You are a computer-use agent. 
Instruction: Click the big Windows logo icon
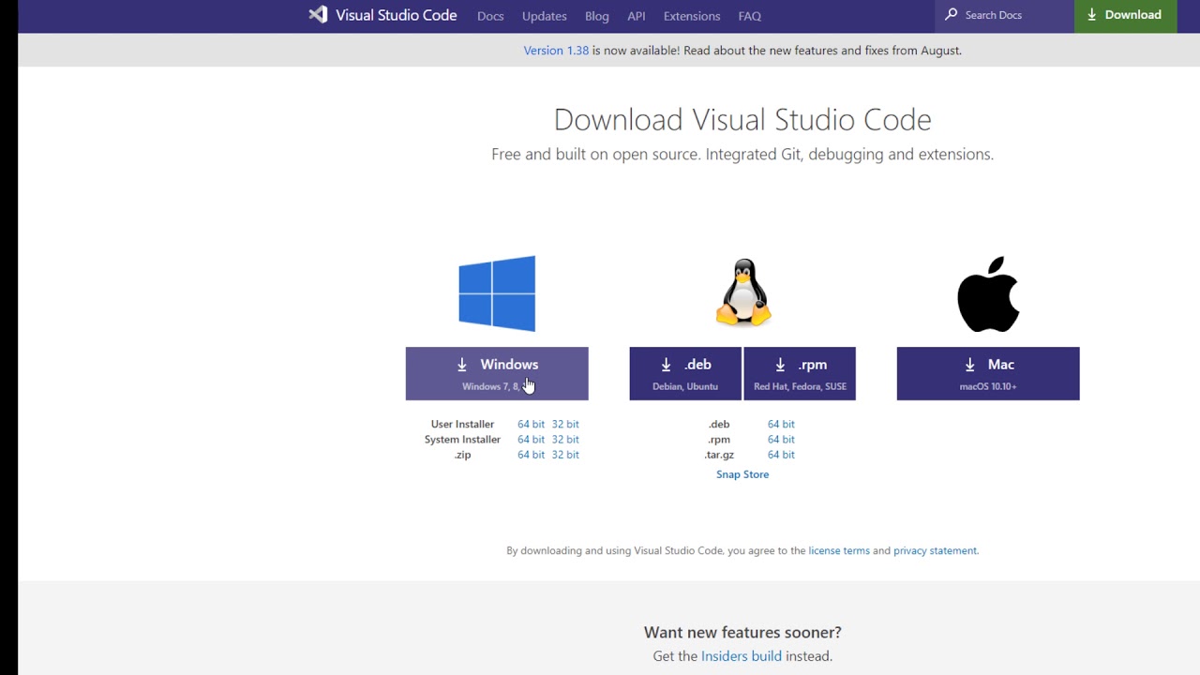point(497,293)
